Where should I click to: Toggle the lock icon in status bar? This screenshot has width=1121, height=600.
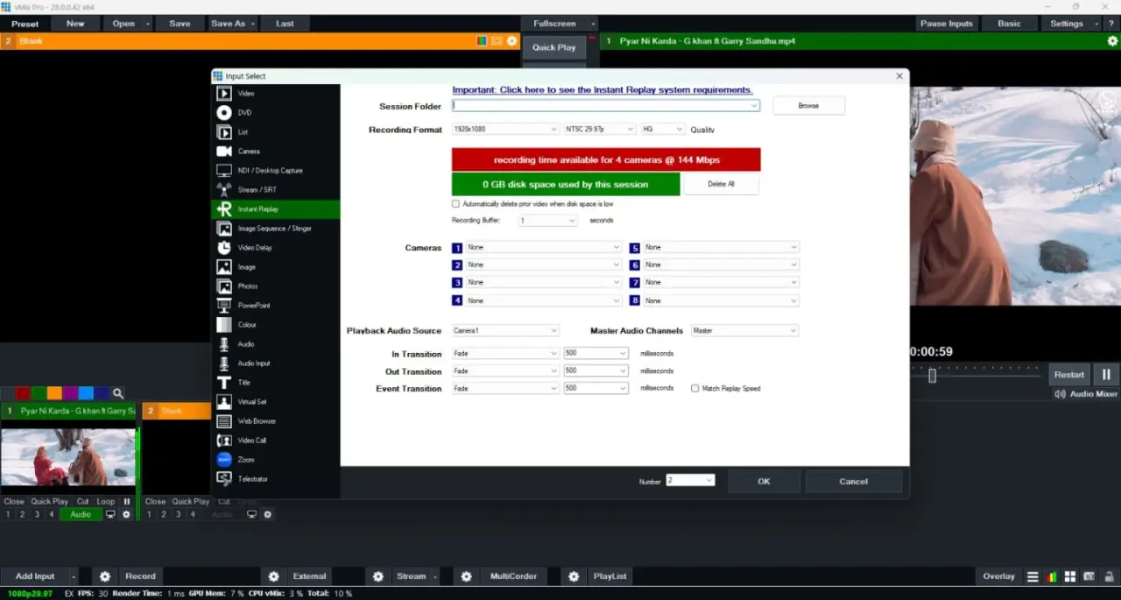1108,576
